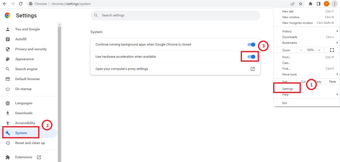Click the browser forward arrow
340x162 pixels.
13,4
